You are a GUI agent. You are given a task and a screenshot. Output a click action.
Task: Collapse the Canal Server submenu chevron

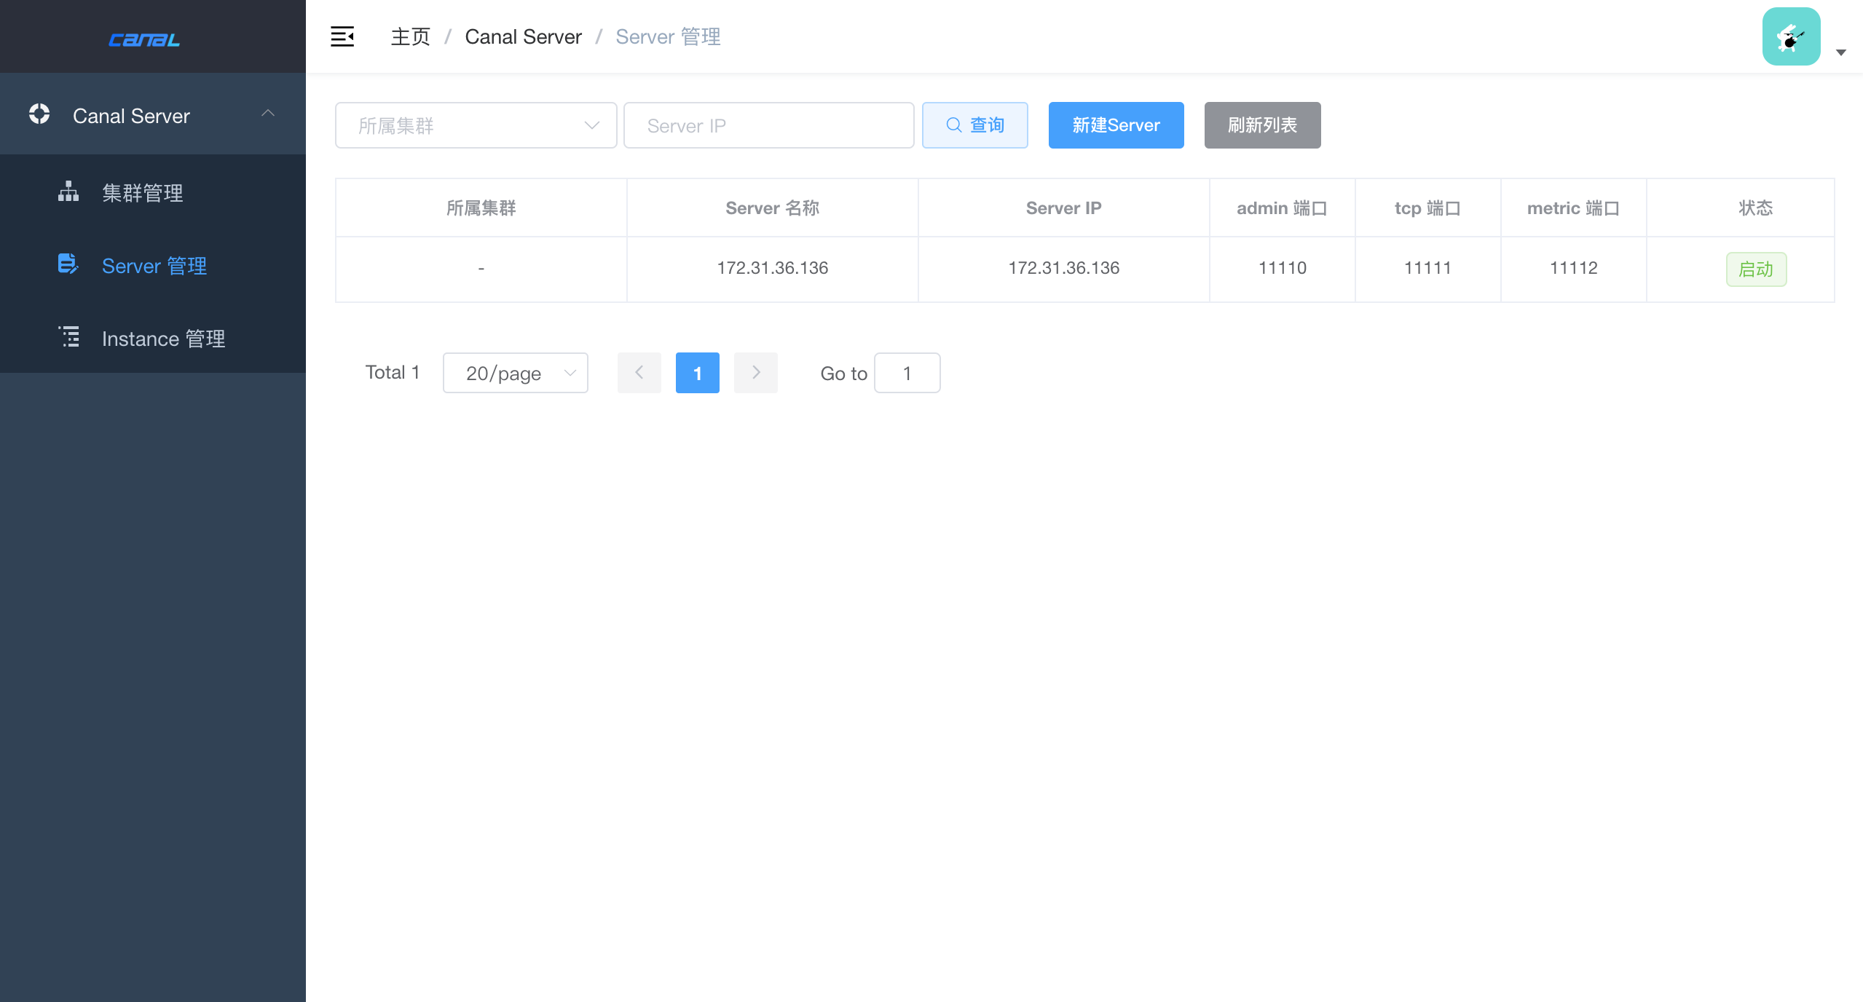(x=268, y=114)
